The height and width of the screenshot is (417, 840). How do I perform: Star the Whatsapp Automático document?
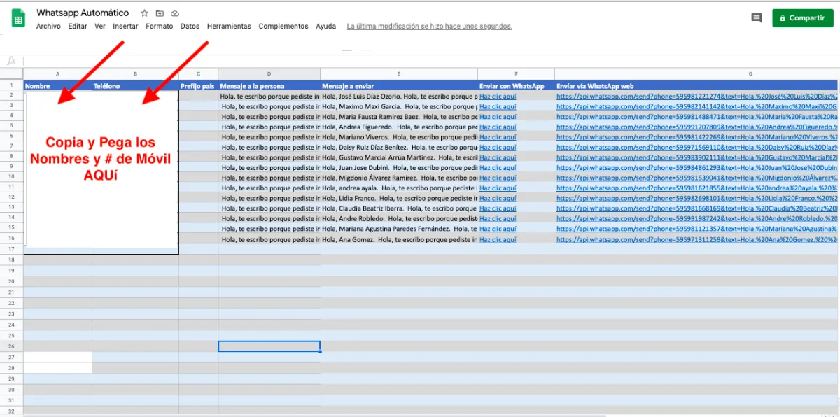[144, 13]
